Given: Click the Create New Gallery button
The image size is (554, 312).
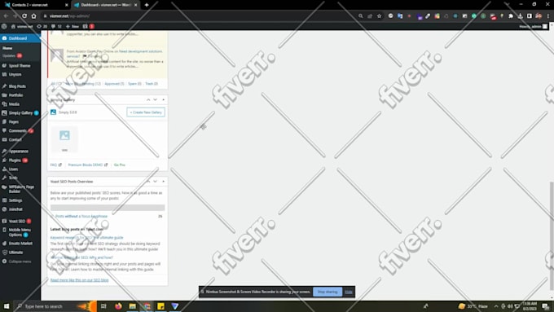Looking at the screenshot, I should pyautogui.click(x=146, y=112).
